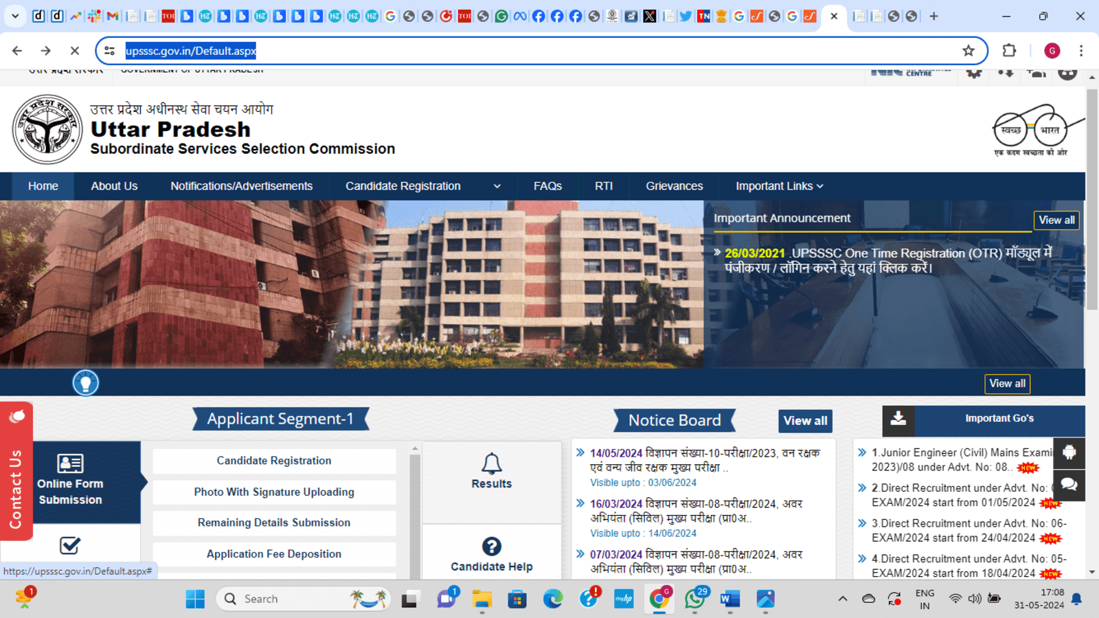Expand the Candidate Registration dropdown arrow

[x=497, y=187]
